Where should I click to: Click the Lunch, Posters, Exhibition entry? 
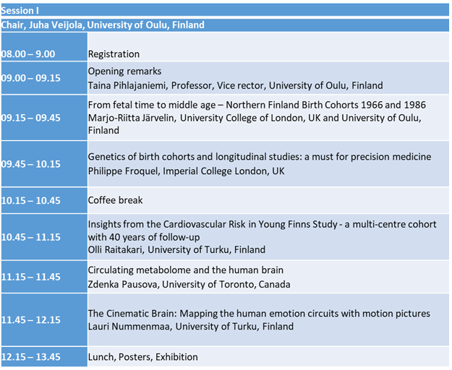coord(142,357)
